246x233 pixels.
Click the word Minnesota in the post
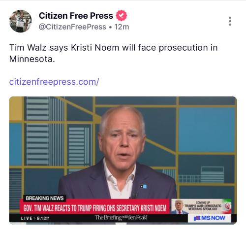click(x=31, y=59)
